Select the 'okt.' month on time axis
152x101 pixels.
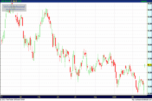[132, 96]
